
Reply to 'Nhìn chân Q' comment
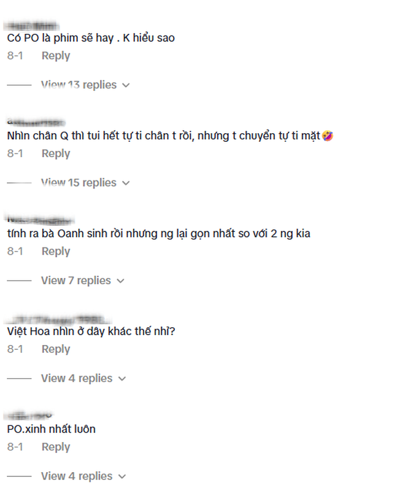point(56,153)
